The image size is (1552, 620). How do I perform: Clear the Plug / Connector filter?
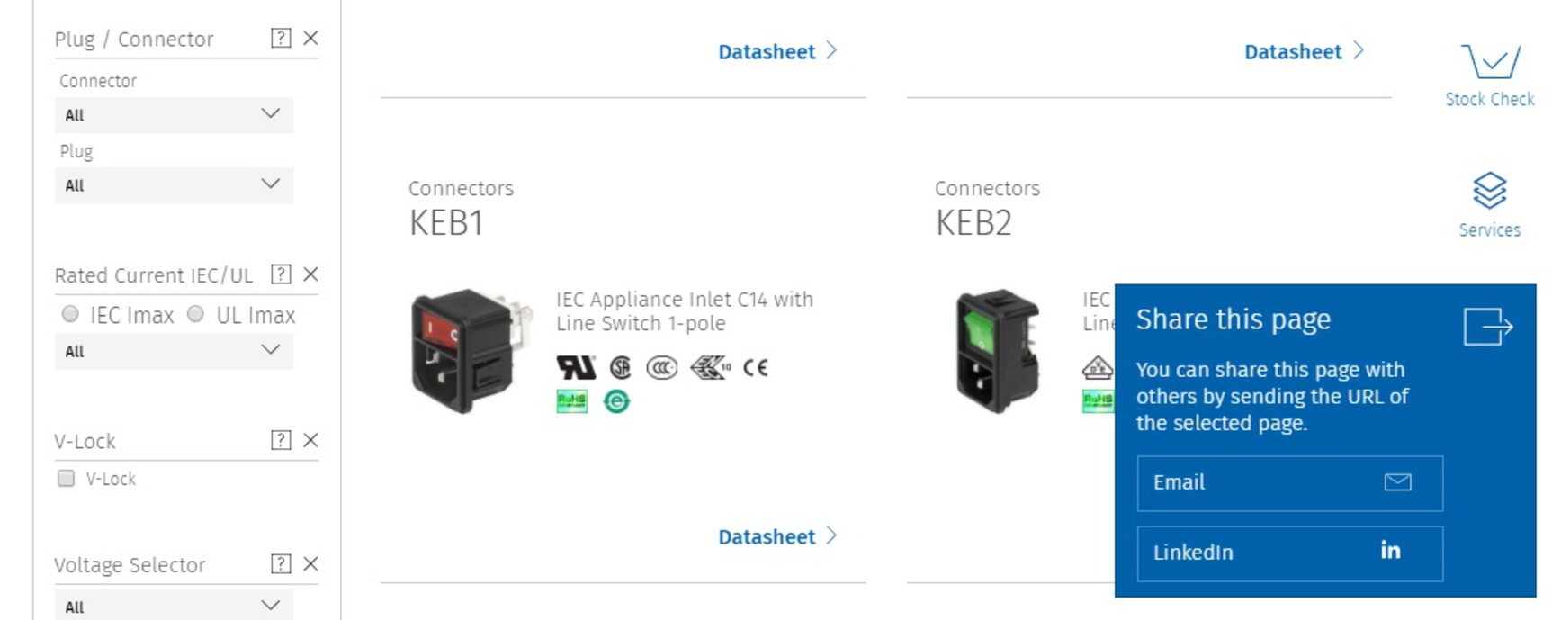310,38
